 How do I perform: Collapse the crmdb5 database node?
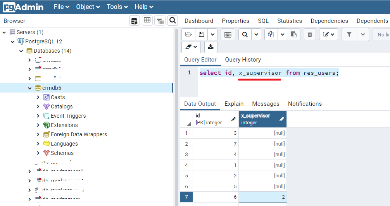click(x=29, y=88)
